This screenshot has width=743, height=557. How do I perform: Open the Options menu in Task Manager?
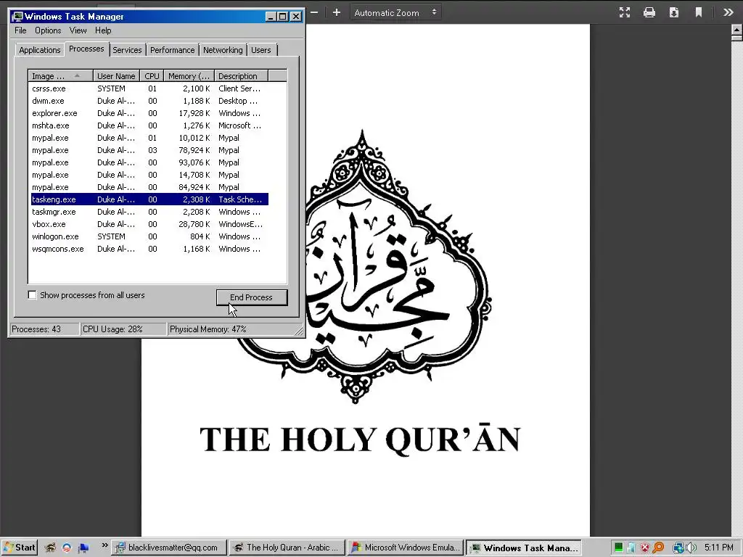click(48, 30)
